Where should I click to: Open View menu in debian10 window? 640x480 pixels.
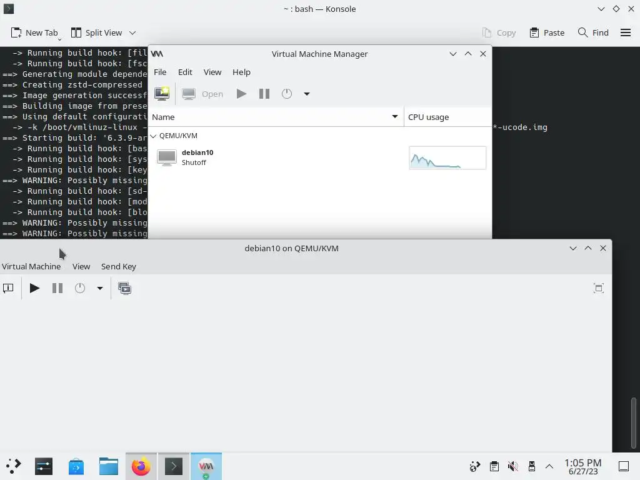coord(81,266)
